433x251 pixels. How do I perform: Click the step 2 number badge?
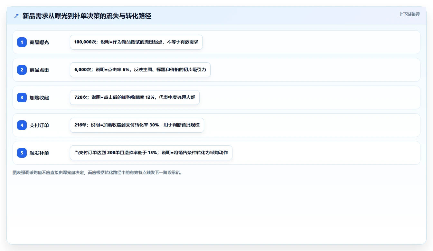(x=22, y=70)
